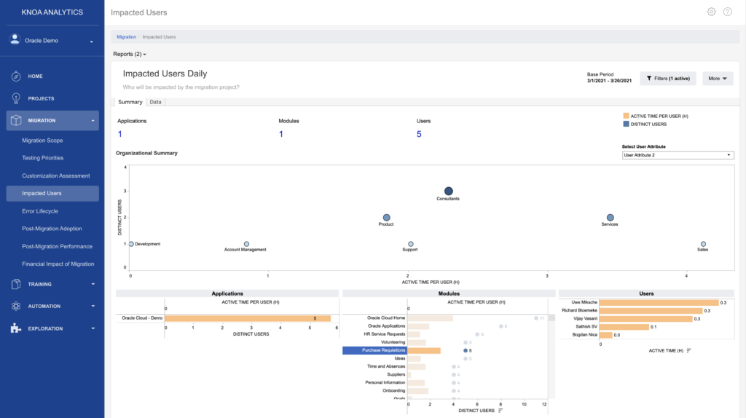This screenshot has height=418, width=746.
Task: Click the Account Management bubble
Action: pos(246,244)
